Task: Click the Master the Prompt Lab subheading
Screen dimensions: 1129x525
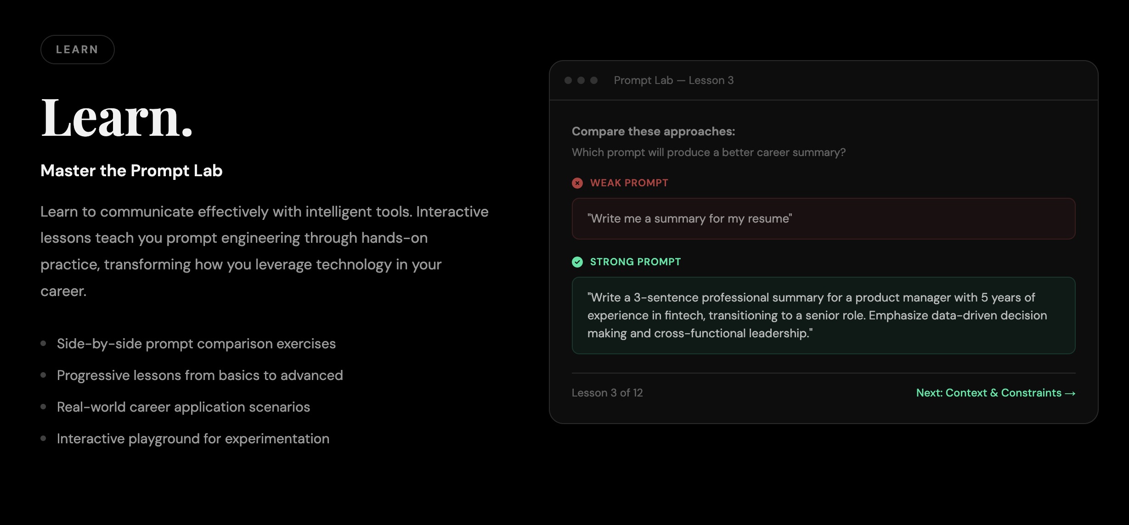Action: point(131,171)
